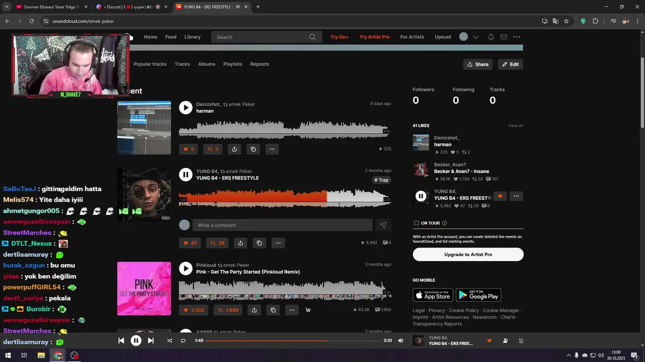Click the Share profile button

coord(478,64)
